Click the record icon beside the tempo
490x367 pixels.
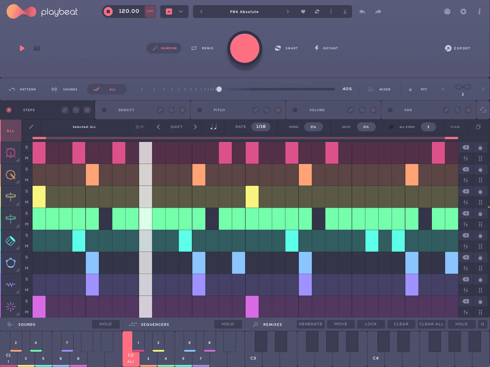(108, 11)
